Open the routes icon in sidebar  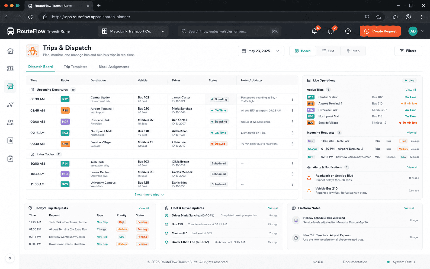[x=10, y=105]
